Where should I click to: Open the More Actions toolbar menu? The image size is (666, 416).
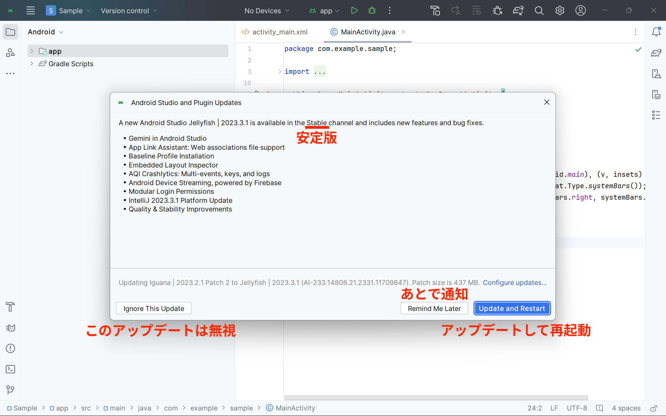tap(390, 10)
